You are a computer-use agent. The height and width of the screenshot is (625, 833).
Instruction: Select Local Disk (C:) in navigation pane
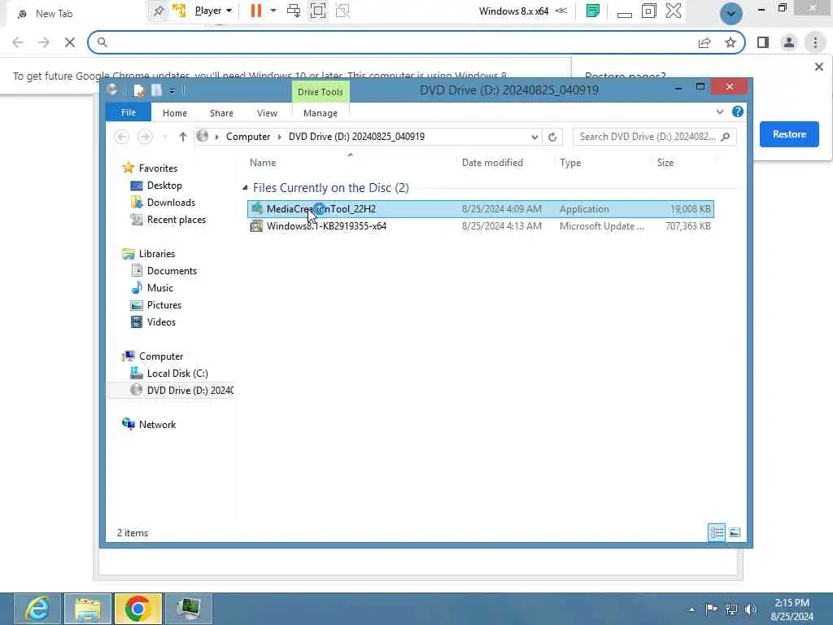click(177, 374)
